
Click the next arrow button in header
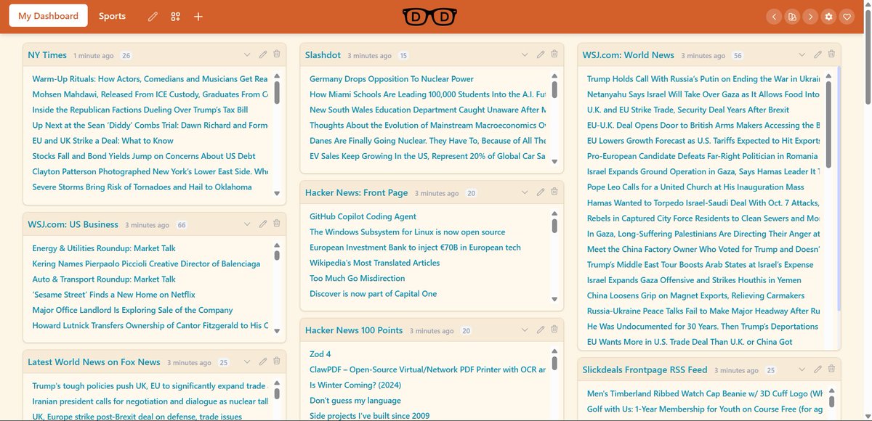pos(810,16)
